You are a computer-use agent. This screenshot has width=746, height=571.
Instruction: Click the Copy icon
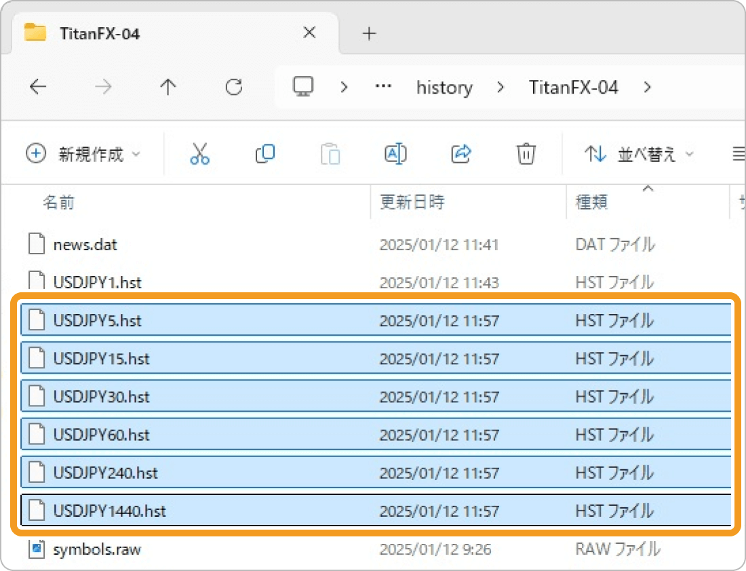pos(265,154)
